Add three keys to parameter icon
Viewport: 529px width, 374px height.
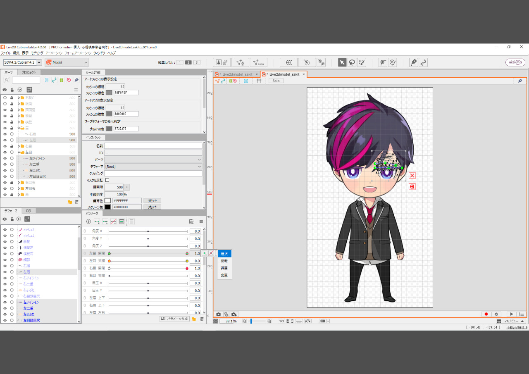(105, 222)
